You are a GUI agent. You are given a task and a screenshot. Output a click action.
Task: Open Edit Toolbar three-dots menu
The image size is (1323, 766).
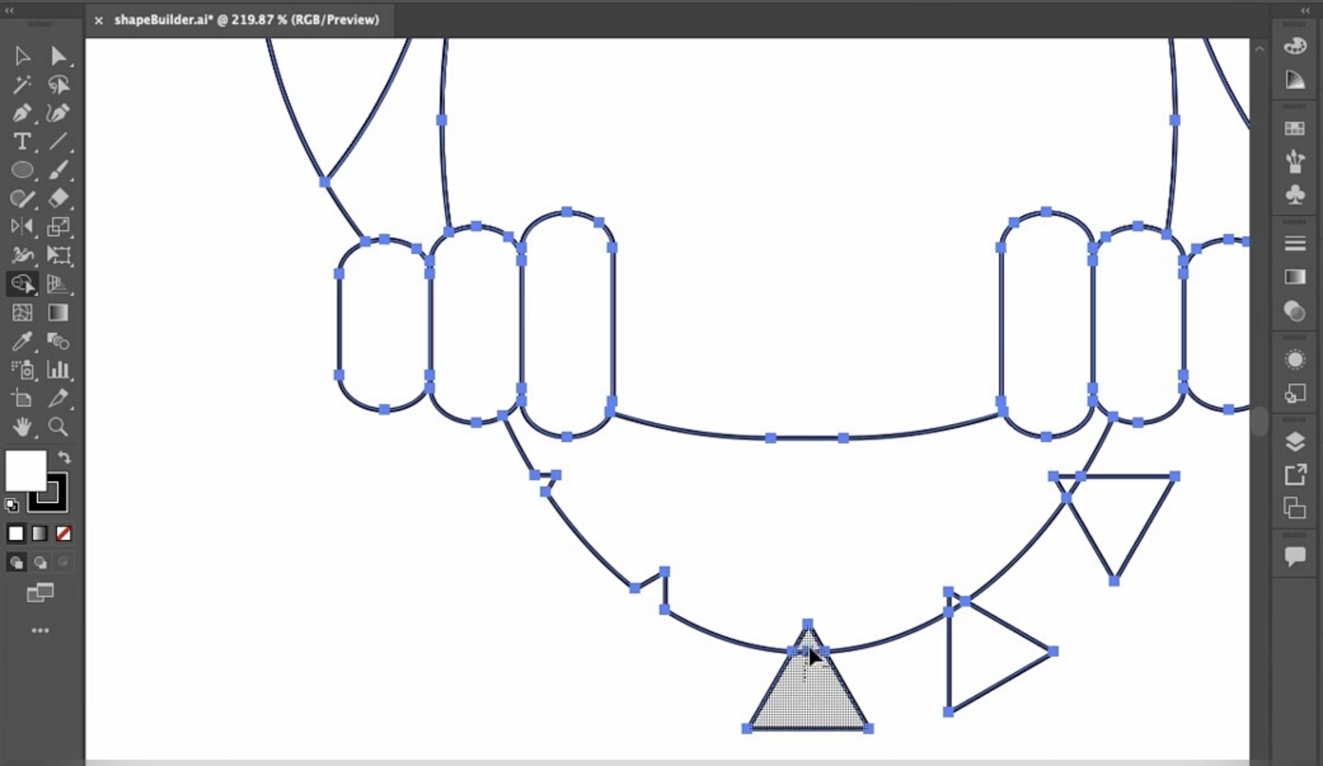click(x=40, y=631)
